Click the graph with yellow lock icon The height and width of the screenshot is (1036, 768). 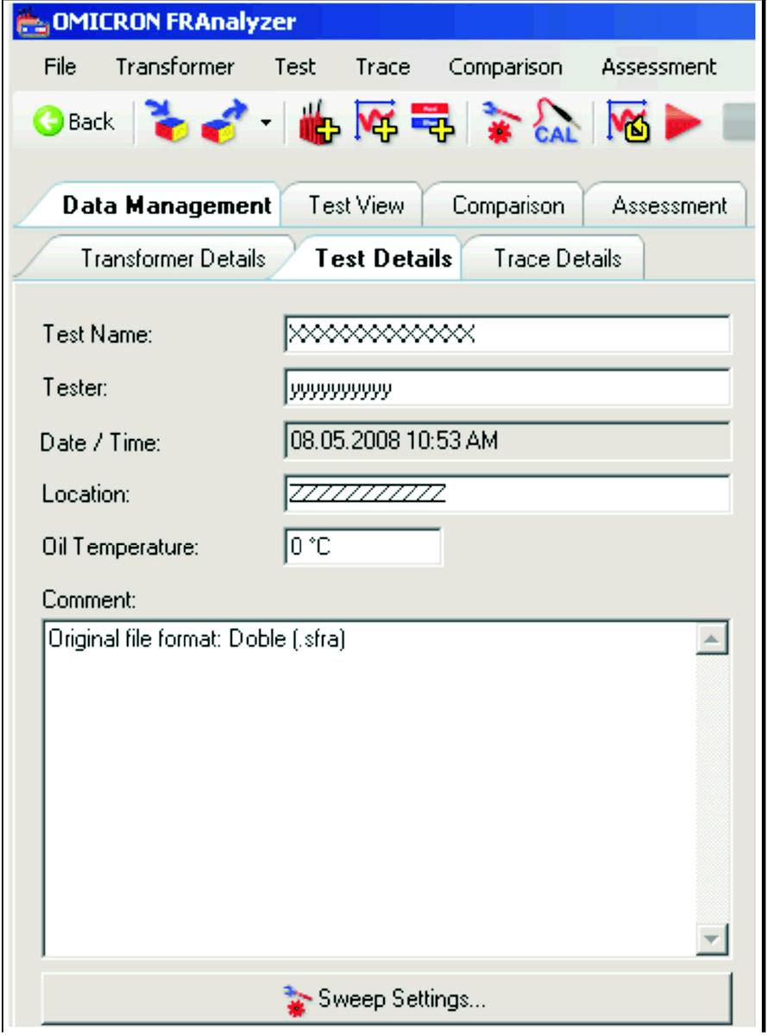click(627, 123)
